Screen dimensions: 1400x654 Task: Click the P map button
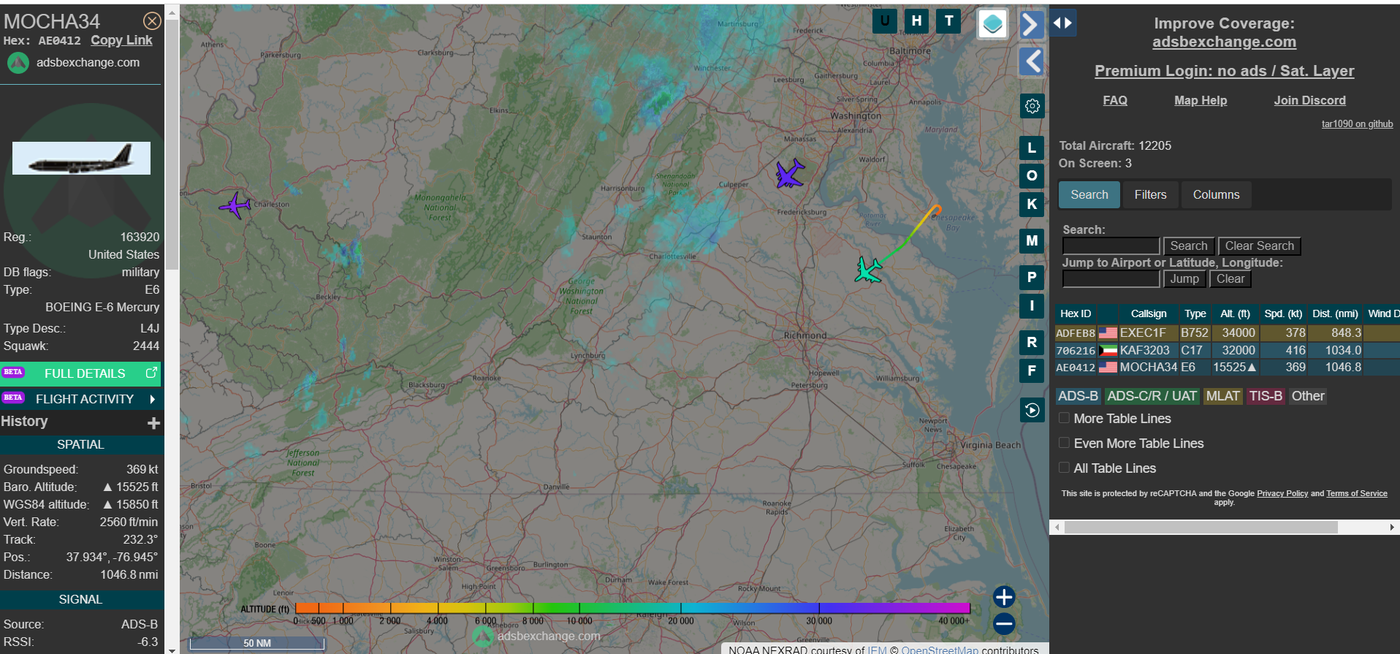[1032, 277]
